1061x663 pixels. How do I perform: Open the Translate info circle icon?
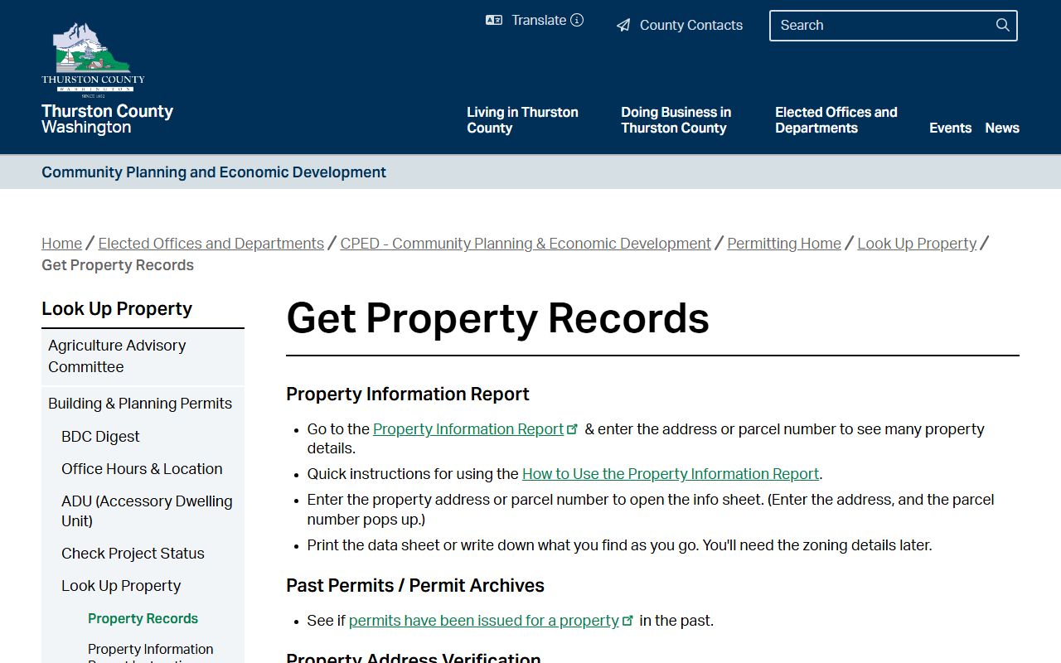577,20
